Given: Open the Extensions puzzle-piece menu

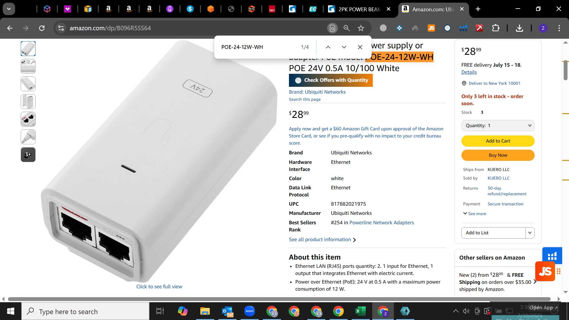Looking at the screenshot, I should [x=496, y=28].
